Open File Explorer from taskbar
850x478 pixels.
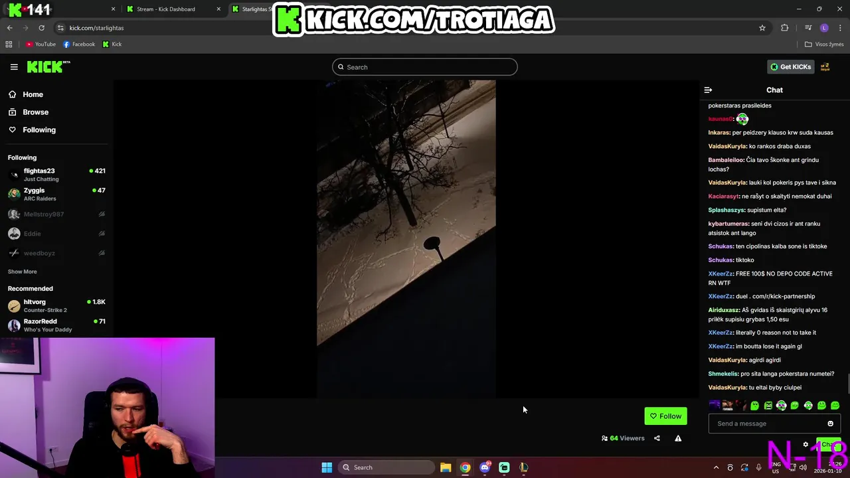click(x=446, y=467)
